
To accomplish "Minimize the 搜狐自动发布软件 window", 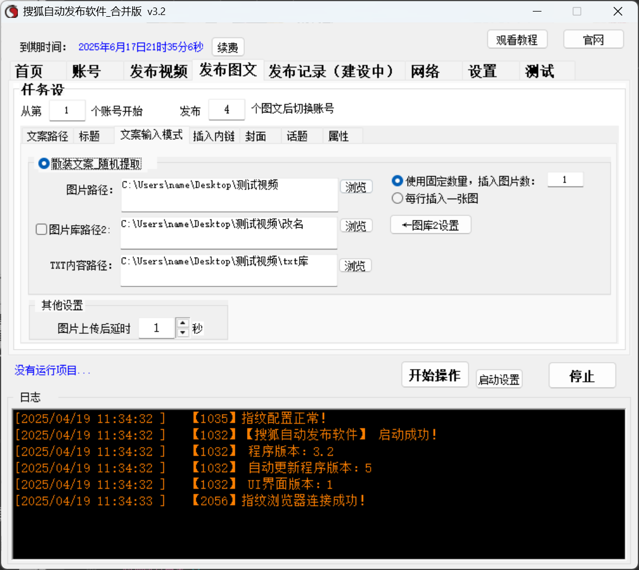I will coord(537,12).
